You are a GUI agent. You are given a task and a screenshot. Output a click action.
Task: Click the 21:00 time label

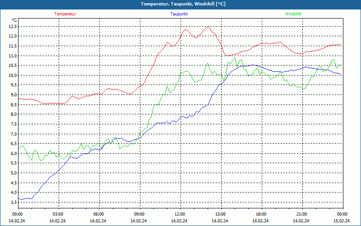click(x=302, y=214)
